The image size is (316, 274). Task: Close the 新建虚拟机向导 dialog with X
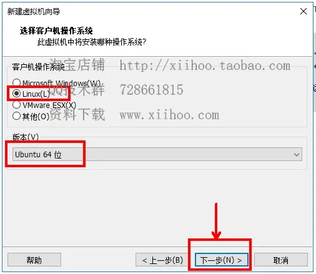[304, 11]
